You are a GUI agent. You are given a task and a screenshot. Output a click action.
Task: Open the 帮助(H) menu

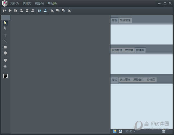click(x=52, y=3)
